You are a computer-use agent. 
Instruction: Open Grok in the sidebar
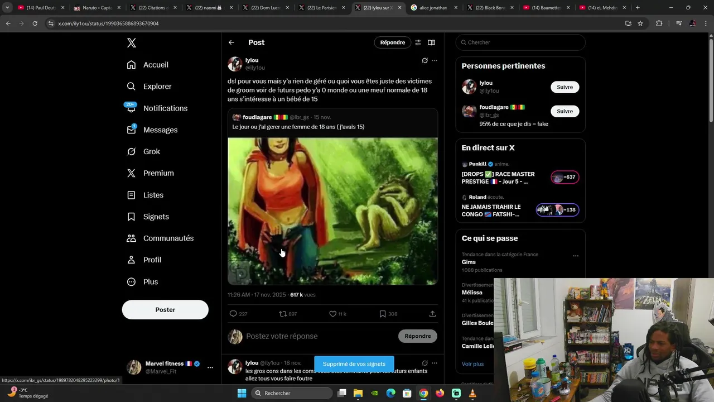pos(143,151)
